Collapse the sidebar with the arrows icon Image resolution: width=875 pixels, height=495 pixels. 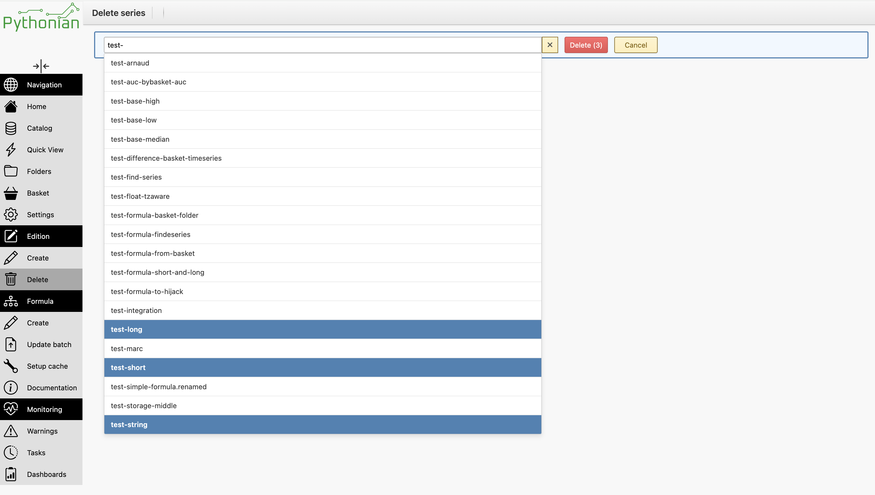pos(41,66)
